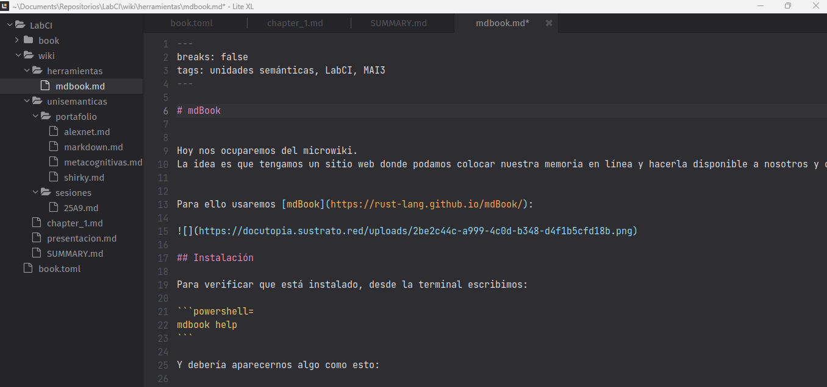Click the [mdBook] link label on line 13
This screenshot has width=827, height=387.
tap(303, 204)
